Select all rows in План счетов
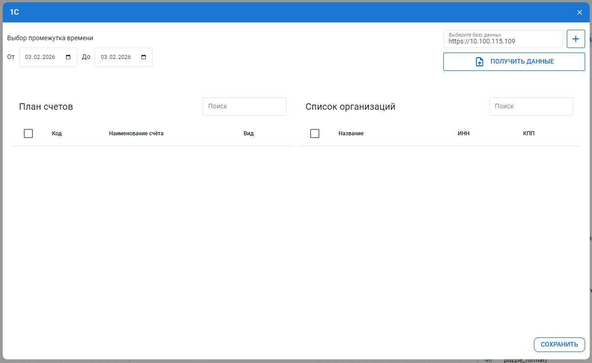 (28, 133)
